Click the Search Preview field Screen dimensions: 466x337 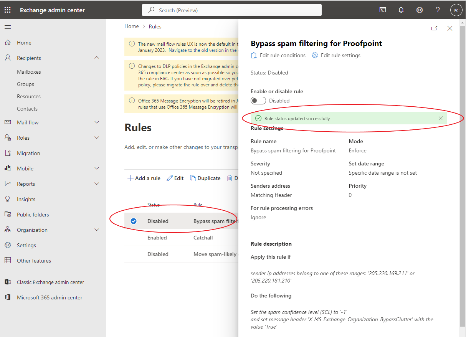(231, 10)
